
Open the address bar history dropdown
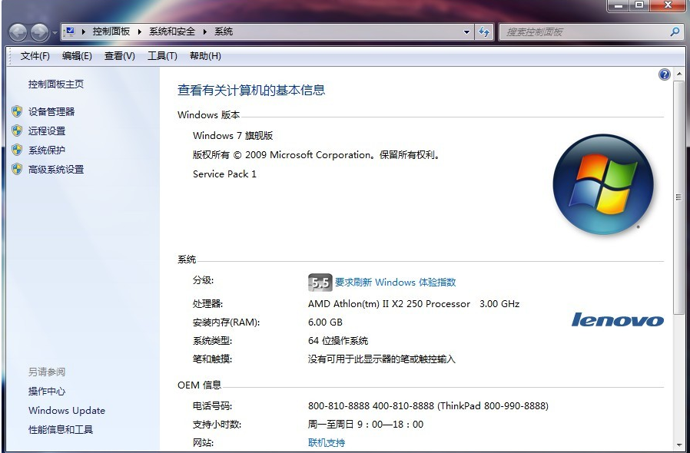click(466, 31)
